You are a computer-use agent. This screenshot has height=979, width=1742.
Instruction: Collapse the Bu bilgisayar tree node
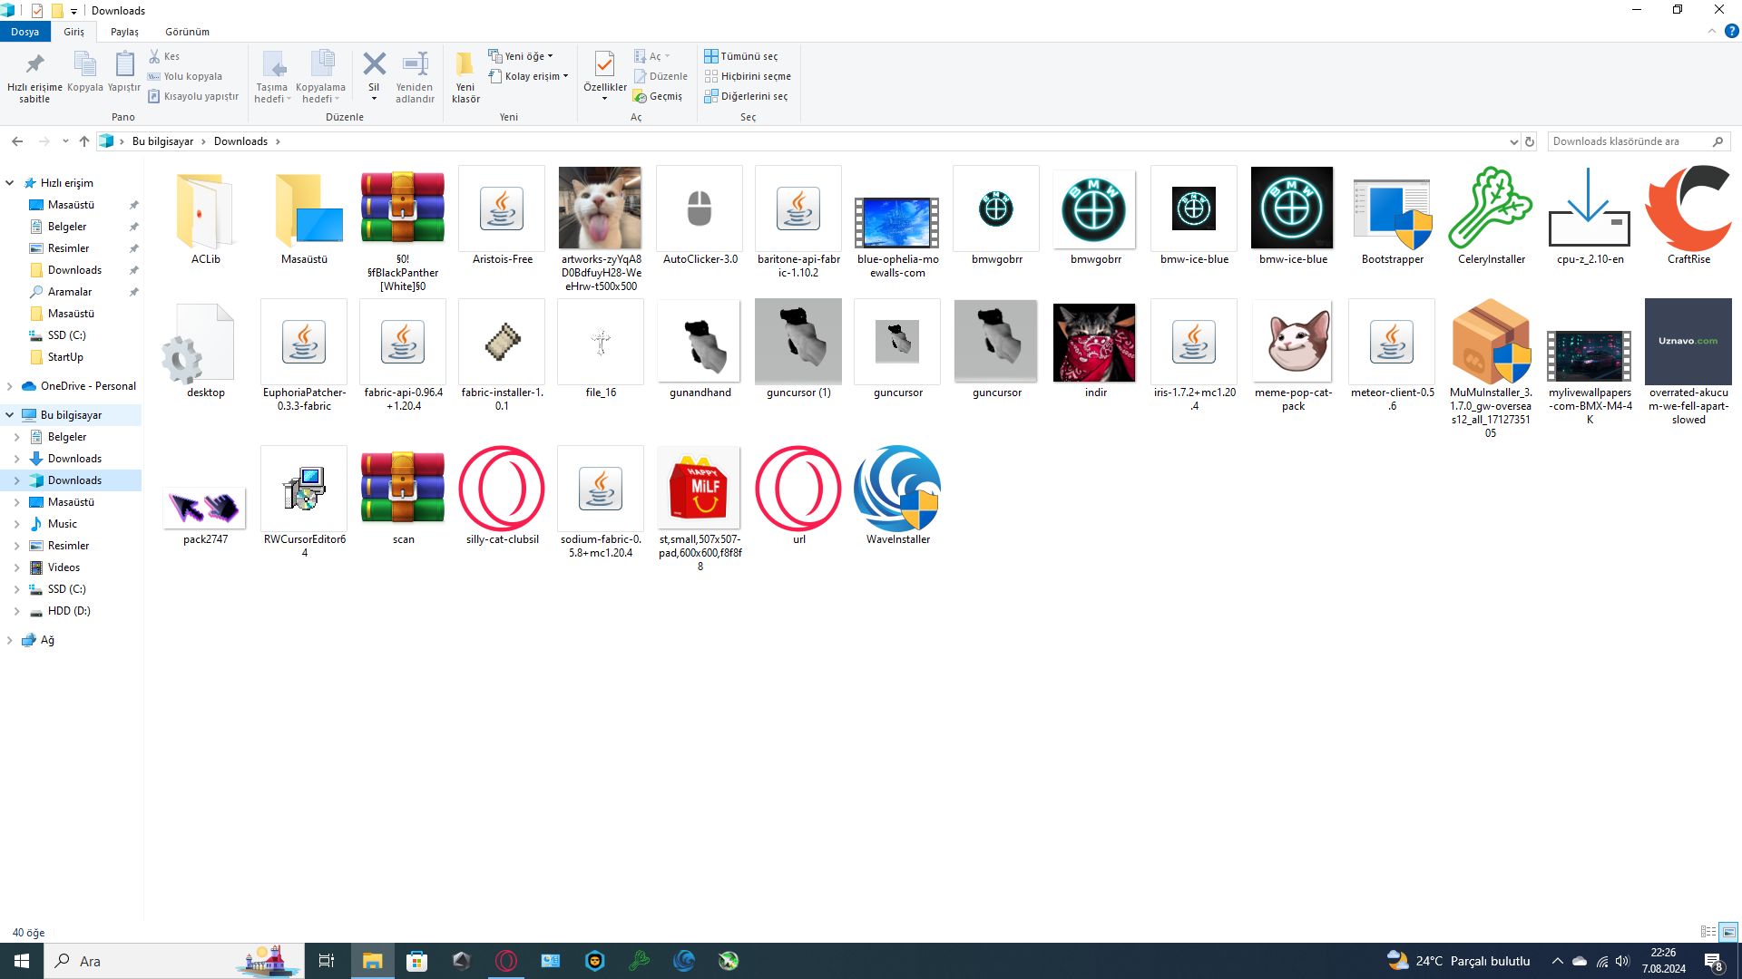10,415
